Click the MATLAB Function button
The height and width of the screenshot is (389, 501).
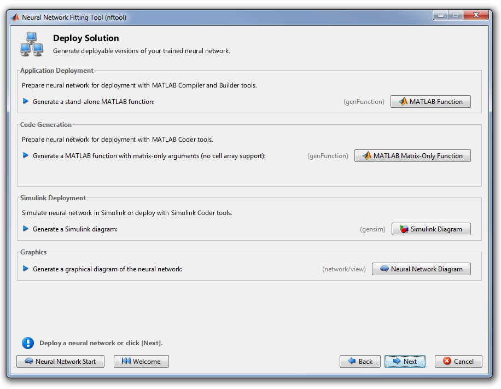point(430,102)
